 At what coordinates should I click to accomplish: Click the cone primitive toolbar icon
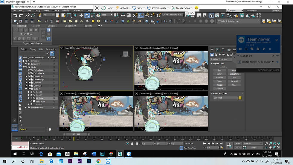pyautogui.click(x=87, y=21)
